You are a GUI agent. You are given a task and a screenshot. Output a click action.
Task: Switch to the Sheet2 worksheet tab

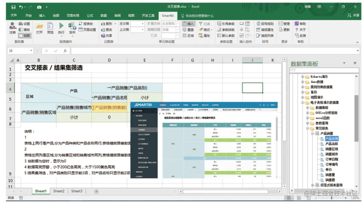click(x=58, y=191)
